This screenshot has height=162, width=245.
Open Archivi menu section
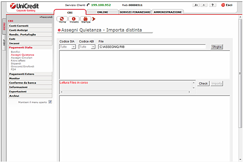[30, 96]
